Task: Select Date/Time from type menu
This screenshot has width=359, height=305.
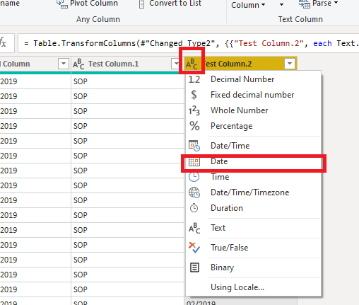Action: [x=254, y=146]
